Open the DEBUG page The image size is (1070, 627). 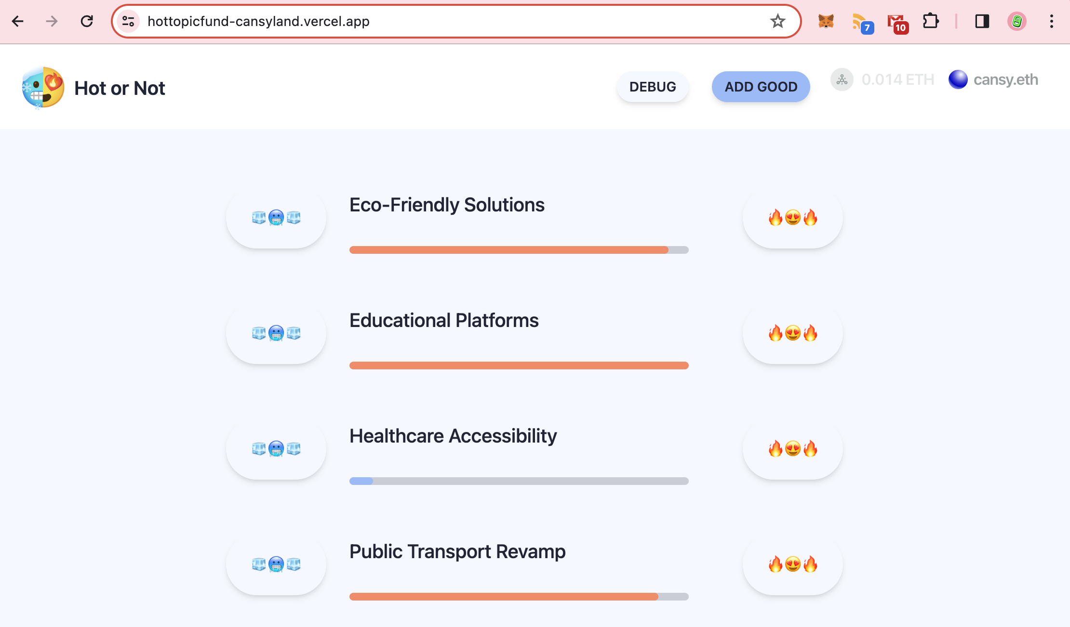click(653, 87)
